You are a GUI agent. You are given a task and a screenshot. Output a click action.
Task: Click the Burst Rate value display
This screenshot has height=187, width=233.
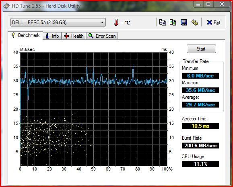(x=200, y=146)
